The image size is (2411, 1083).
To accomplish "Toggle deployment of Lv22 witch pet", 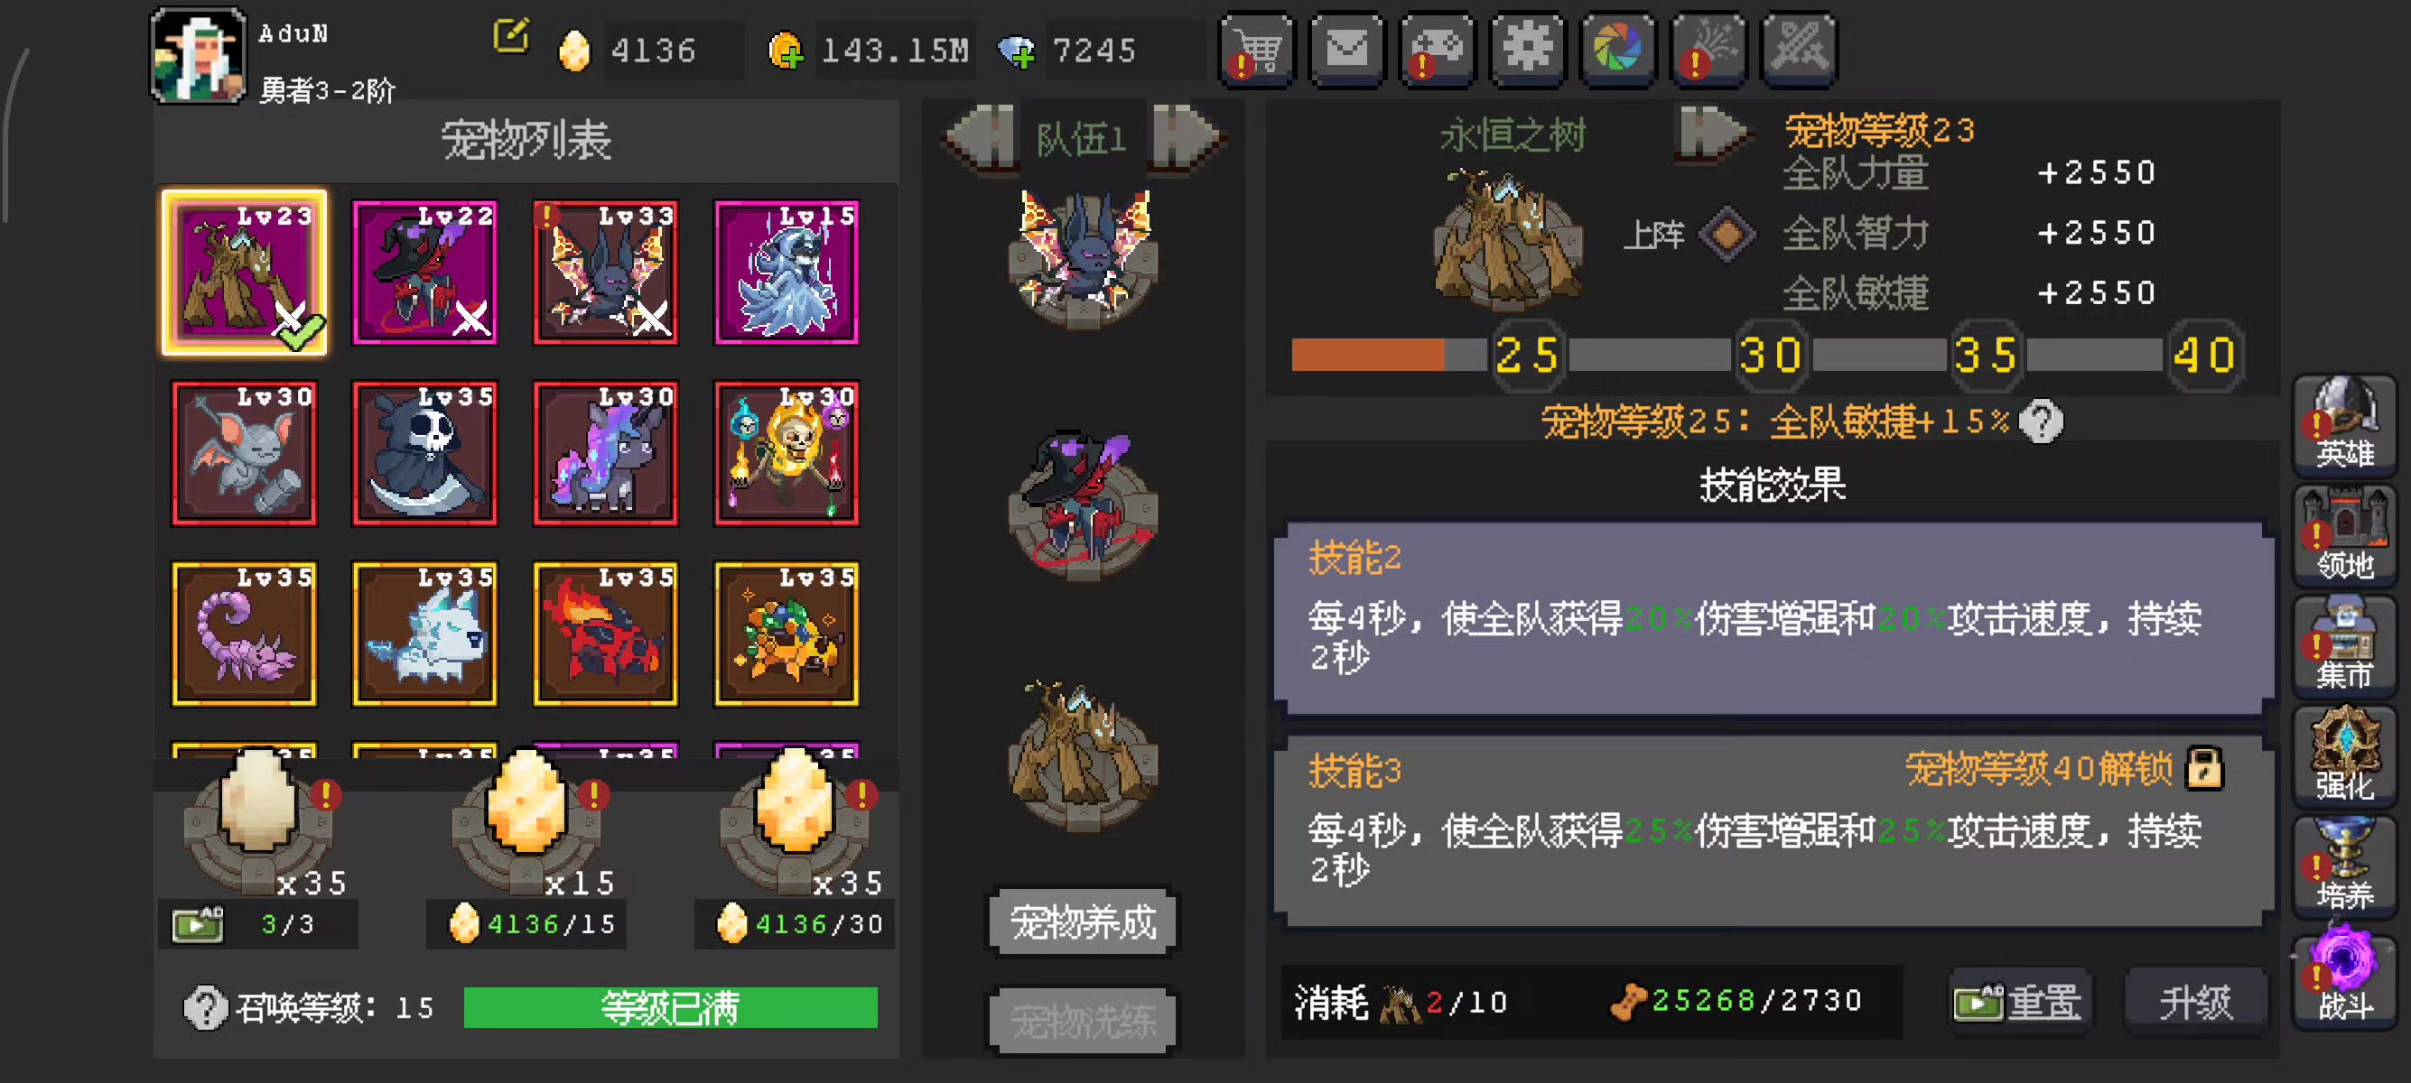I will click(425, 273).
